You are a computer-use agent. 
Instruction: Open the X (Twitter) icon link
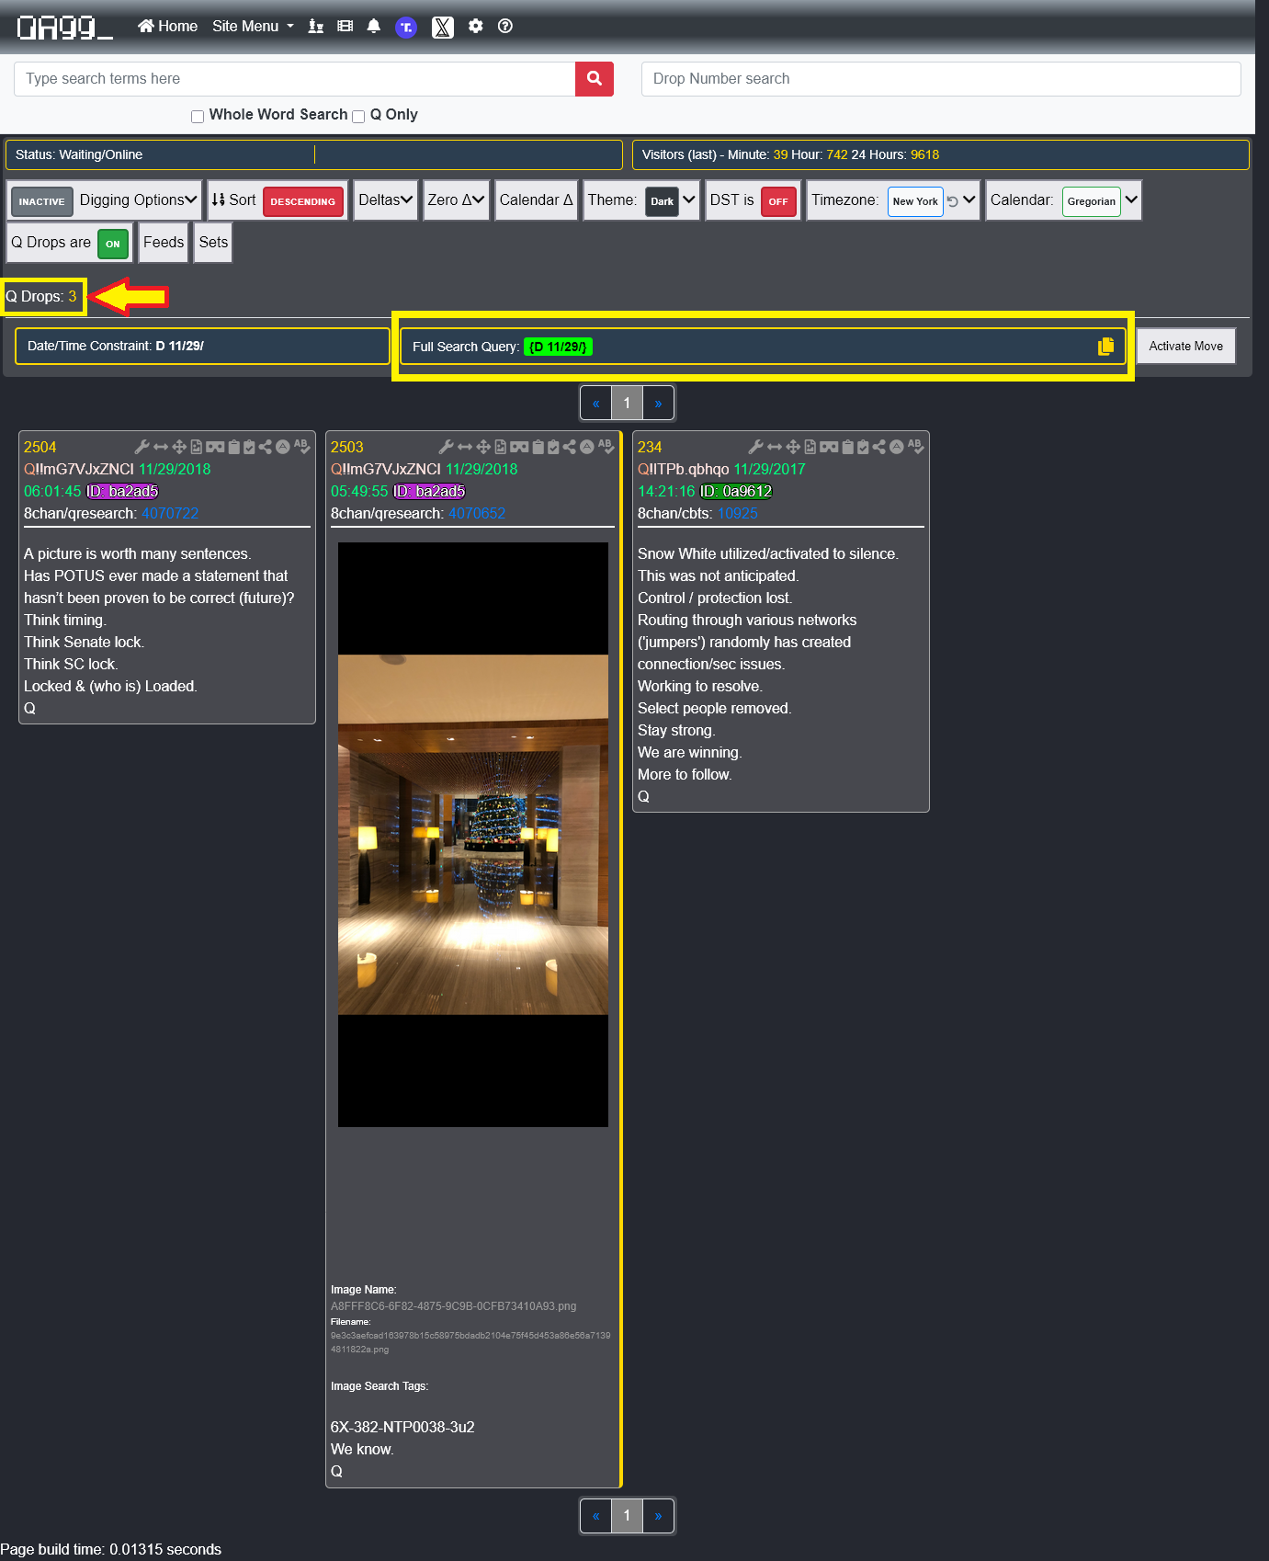(442, 27)
